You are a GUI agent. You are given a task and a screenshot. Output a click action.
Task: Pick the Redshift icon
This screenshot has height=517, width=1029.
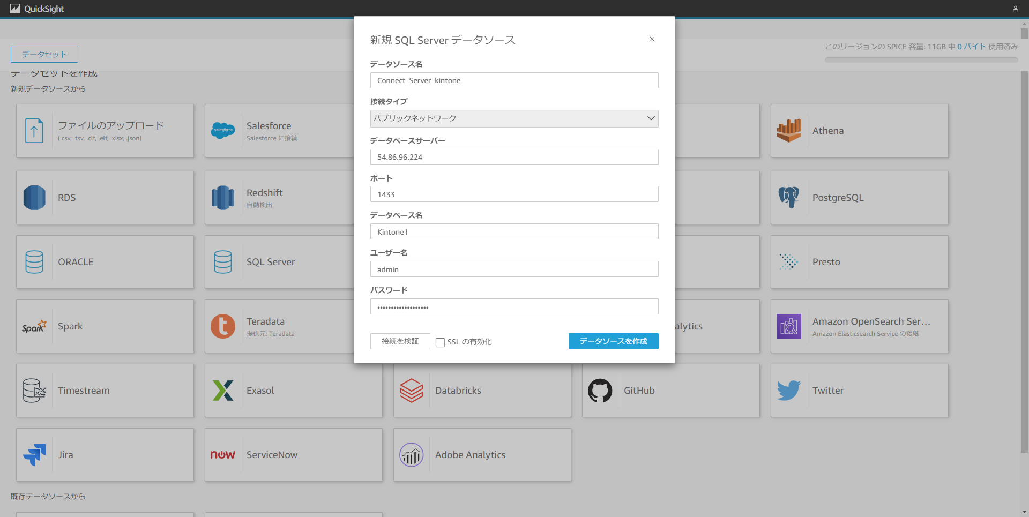[x=223, y=198]
